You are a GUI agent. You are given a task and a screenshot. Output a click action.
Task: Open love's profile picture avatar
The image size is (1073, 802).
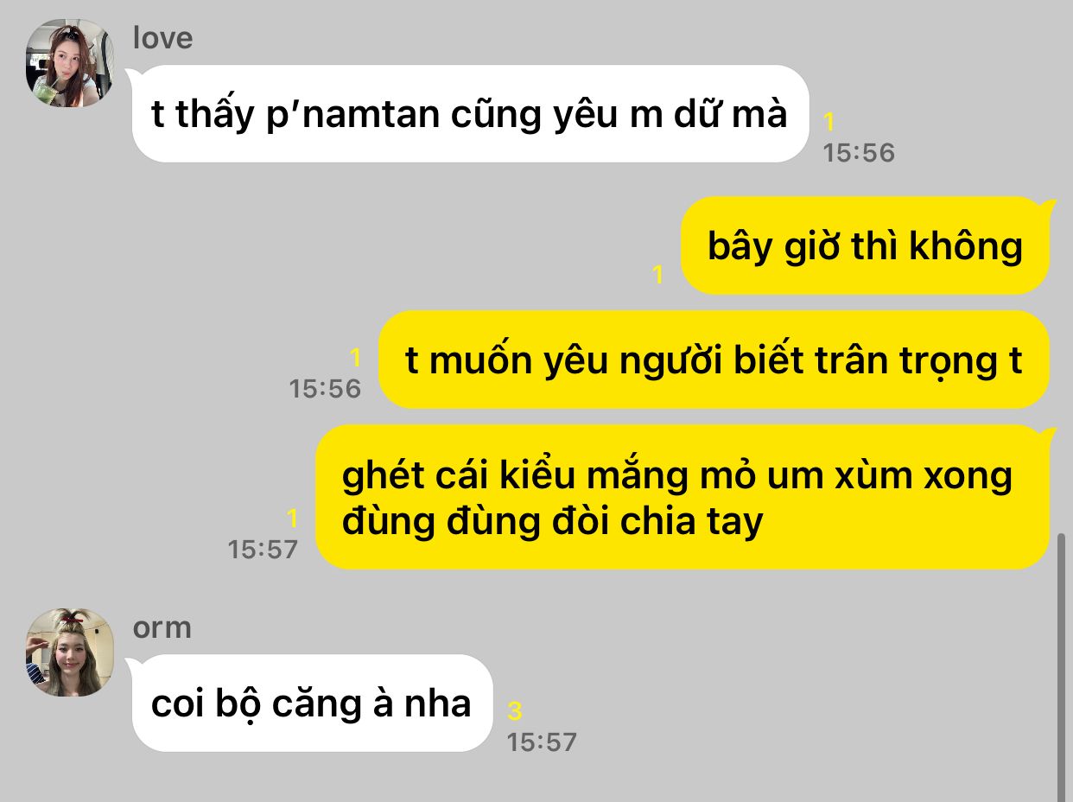tap(70, 63)
